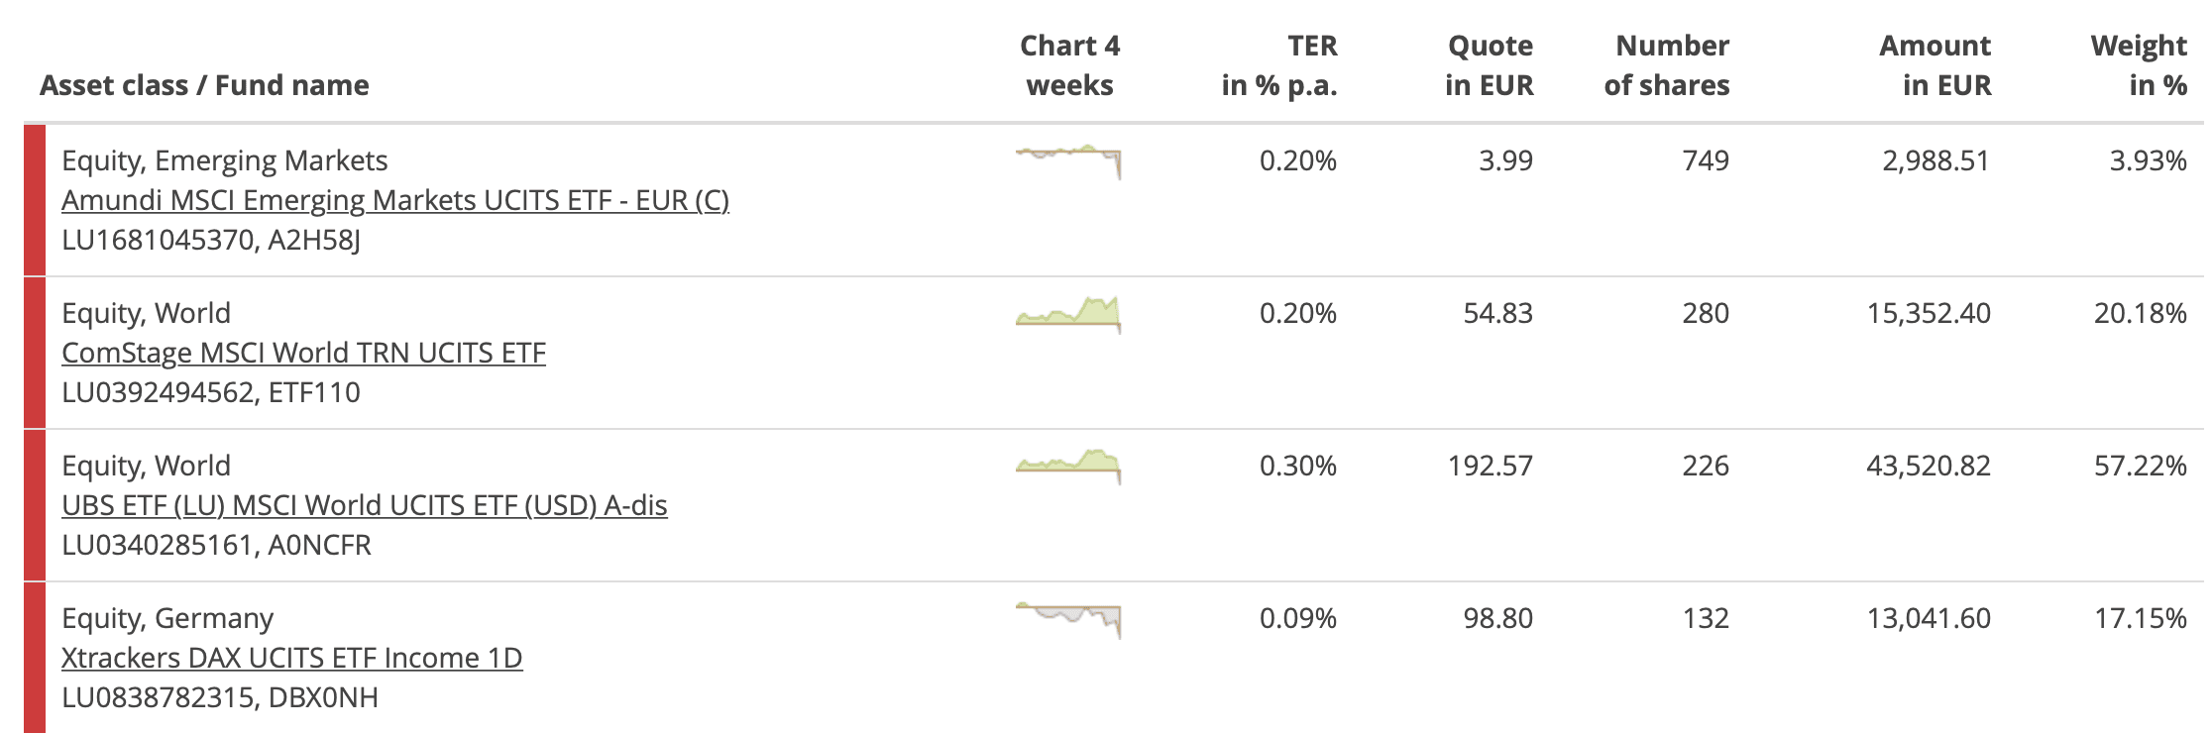
Task: Select the ISIN text LU0838782315, DBX0NH
Action: point(220,697)
